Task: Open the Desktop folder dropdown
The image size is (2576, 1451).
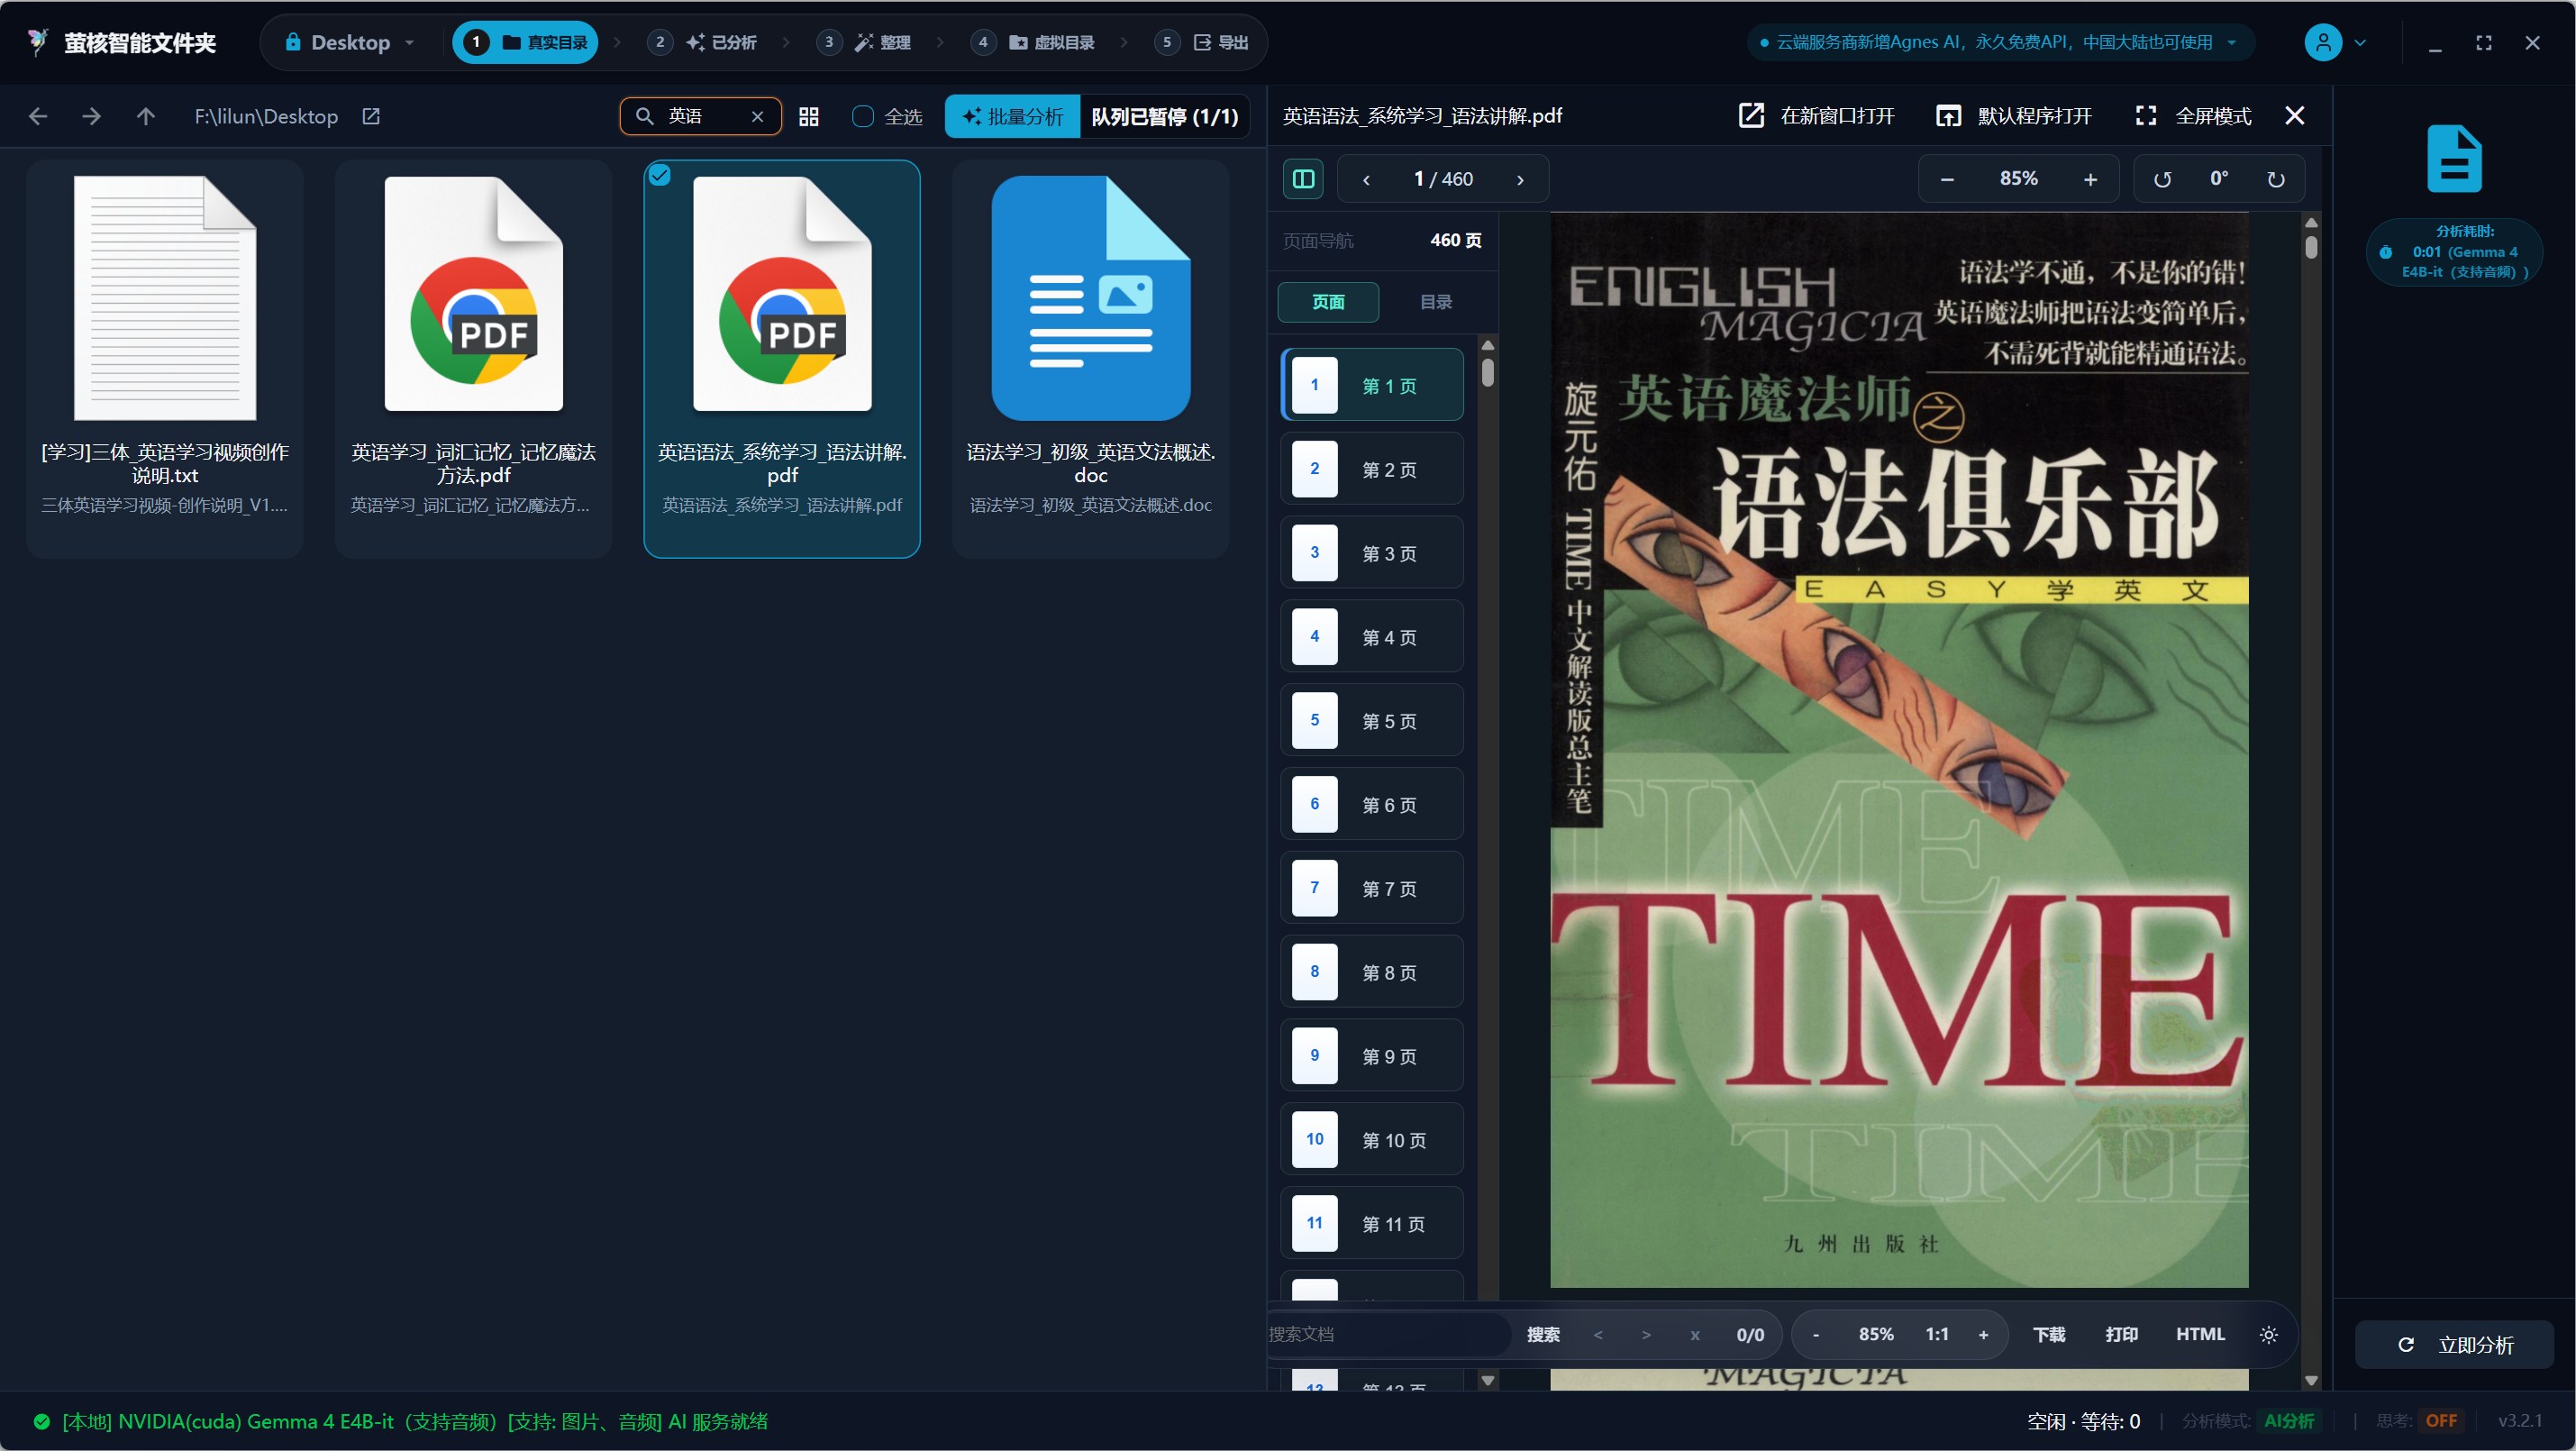Action: pos(349,42)
